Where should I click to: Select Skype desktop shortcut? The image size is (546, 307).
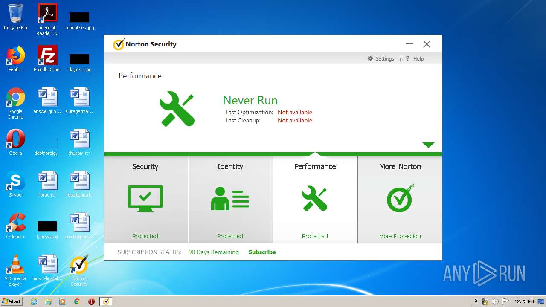click(x=15, y=184)
